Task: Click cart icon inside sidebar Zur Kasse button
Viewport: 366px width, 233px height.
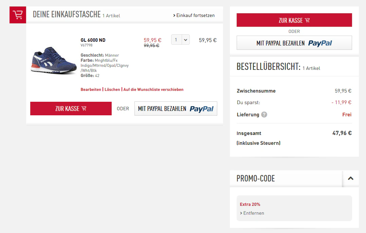Action: coord(307,20)
